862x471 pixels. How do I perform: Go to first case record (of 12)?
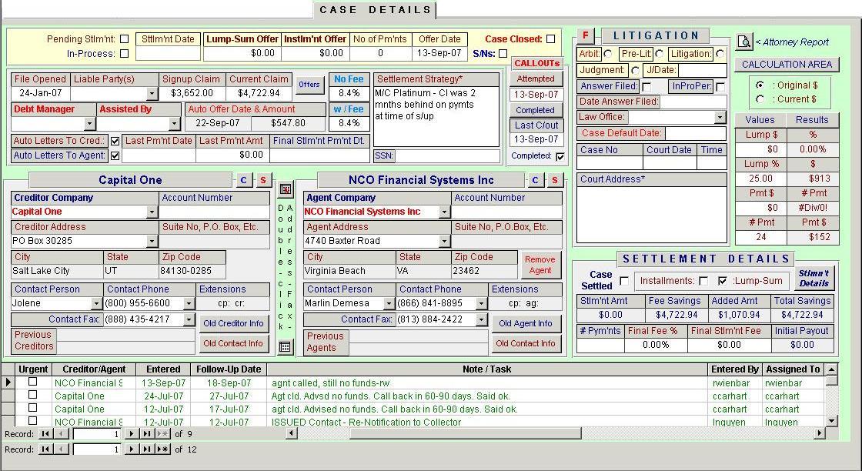tap(45, 449)
